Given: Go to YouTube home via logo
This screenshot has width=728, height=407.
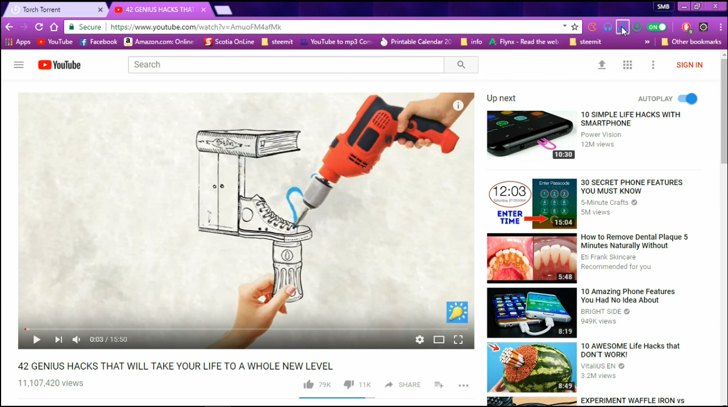Looking at the screenshot, I should [x=59, y=65].
